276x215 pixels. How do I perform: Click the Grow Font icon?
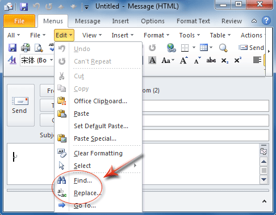(184, 60)
